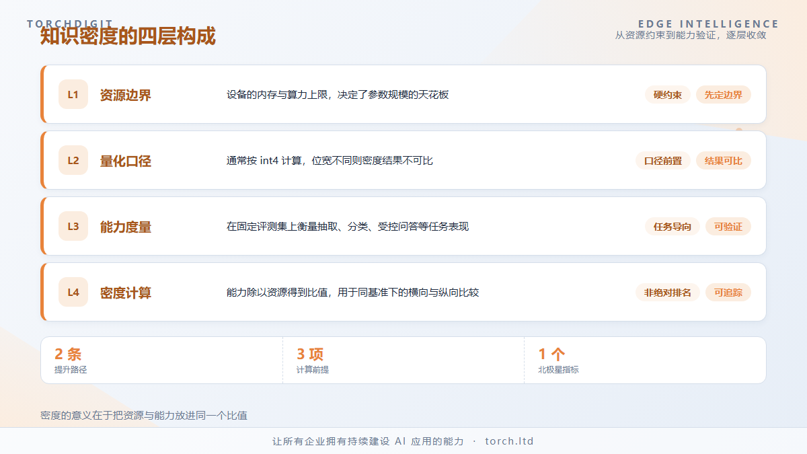Click the L4 badge of 密度计算
The height and width of the screenshot is (454, 807).
click(73, 292)
